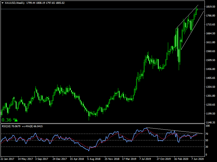
Task: Click the OHLC values 1799.44 1808.19 text
Action: (x=36, y=3)
